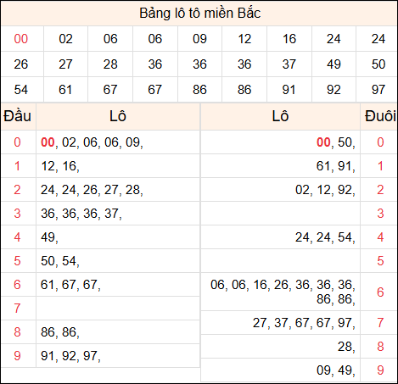Select the Đầu row labeled 0

[x=100, y=142]
